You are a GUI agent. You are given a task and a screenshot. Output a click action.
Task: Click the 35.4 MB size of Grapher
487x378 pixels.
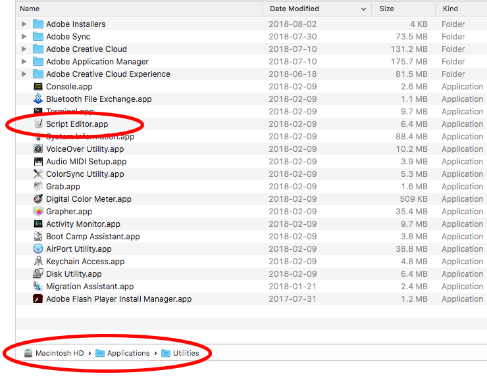411,212
